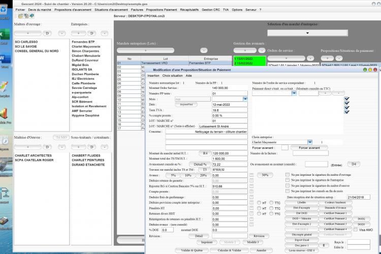This screenshot has width=381, height=254.
Task: Click the Modèle 3 button
Action: (x=252, y=242)
